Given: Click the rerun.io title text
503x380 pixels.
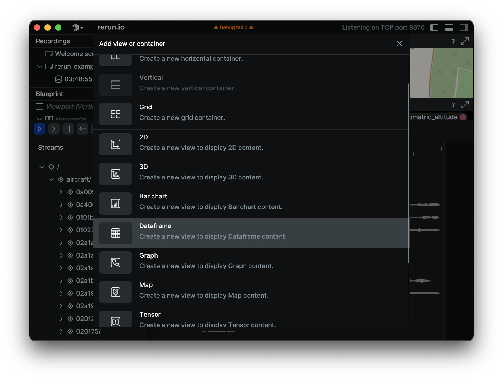Looking at the screenshot, I should click(x=111, y=27).
